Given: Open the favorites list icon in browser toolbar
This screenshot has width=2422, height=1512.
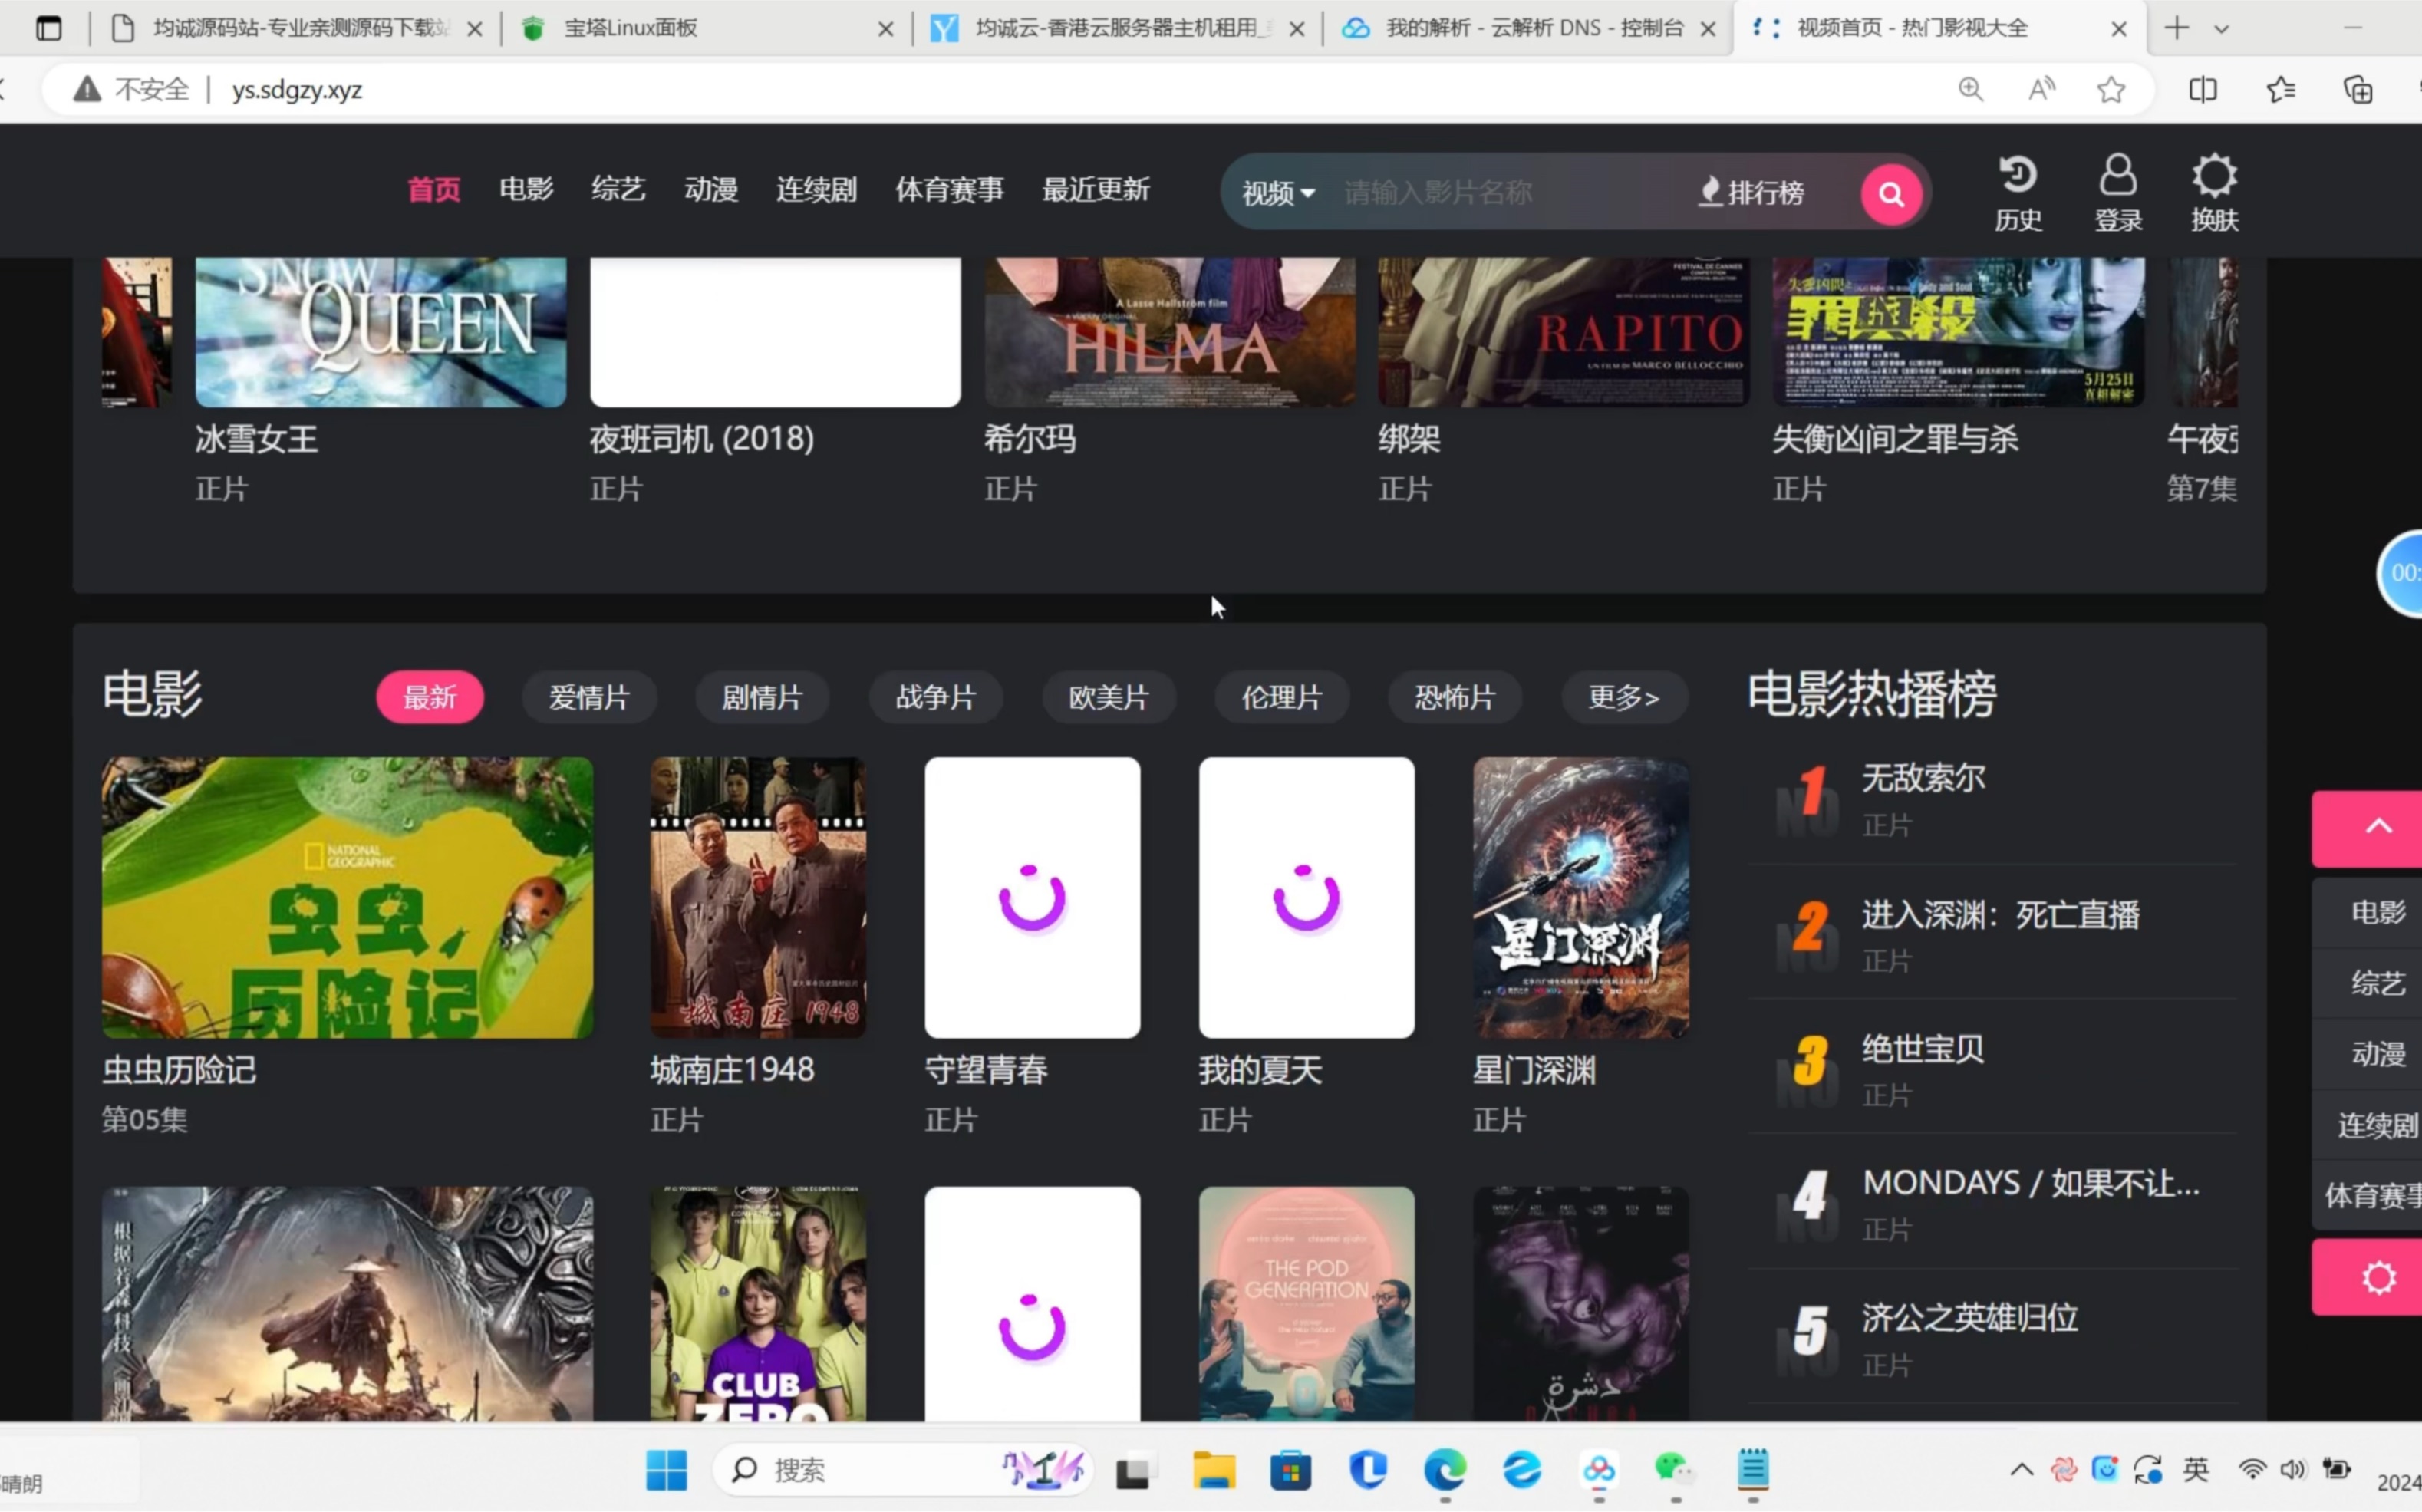Looking at the screenshot, I should tap(2280, 89).
